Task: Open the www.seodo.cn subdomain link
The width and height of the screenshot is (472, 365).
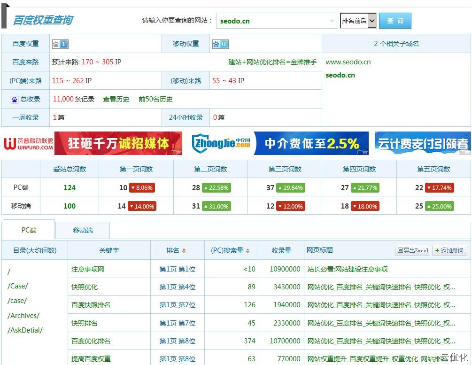Action: point(348,62)
